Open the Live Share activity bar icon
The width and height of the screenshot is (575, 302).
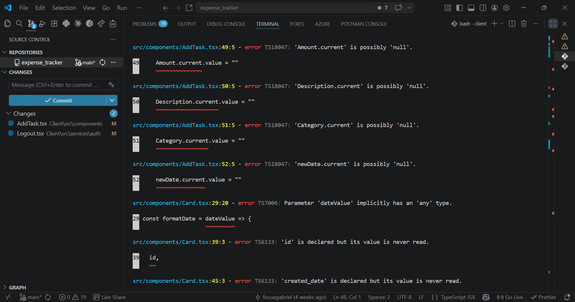(101, 23)
